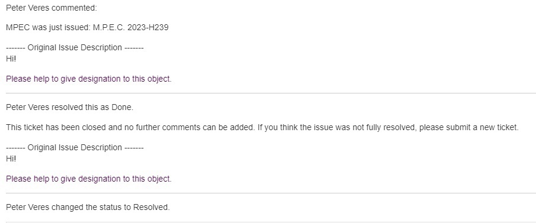The image size is (536, 223).
Task: Click the Original Issue Description heading under the closed notice
Action: 75,147
